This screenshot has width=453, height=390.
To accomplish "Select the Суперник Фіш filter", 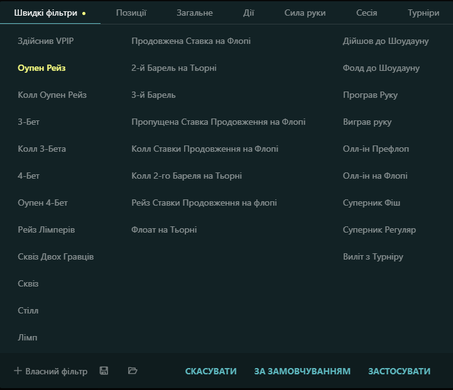I will coord(371,203).
